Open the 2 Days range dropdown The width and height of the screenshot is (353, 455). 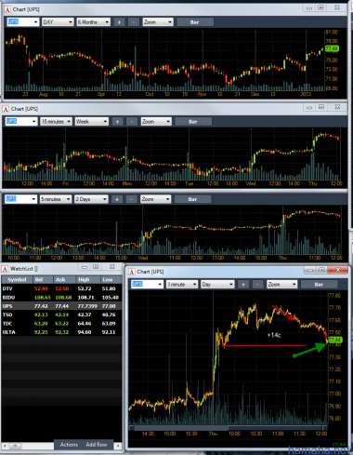[91, 199]
